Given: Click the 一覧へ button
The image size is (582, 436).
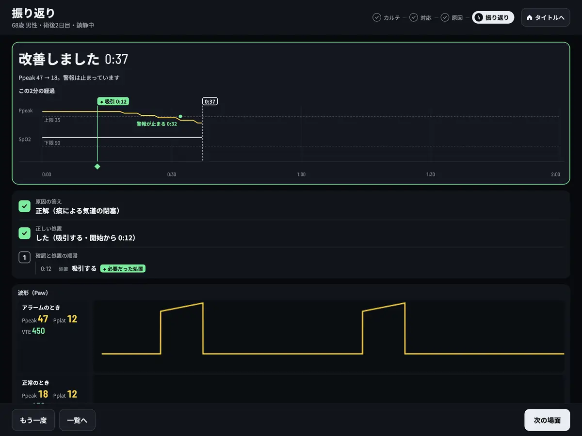Looking at the screenshot, I should [77, 420].
